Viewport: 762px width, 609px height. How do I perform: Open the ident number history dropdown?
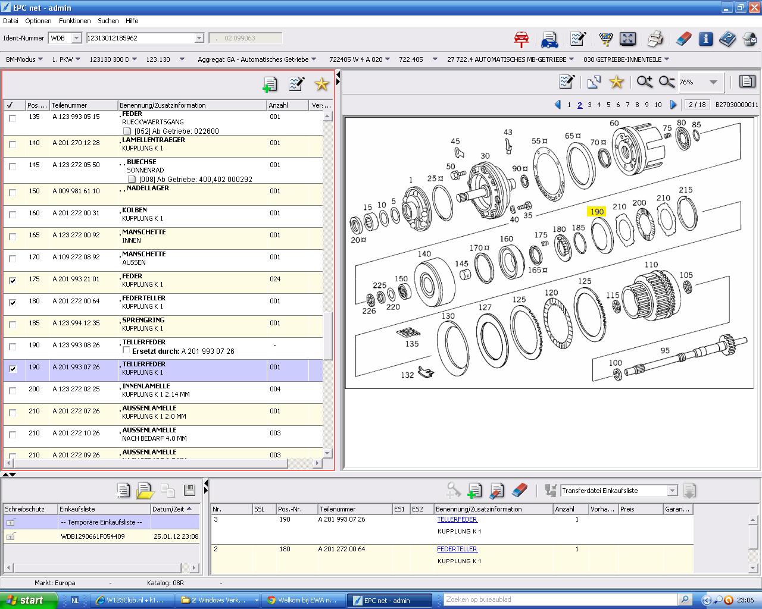[x=199, y=38]
